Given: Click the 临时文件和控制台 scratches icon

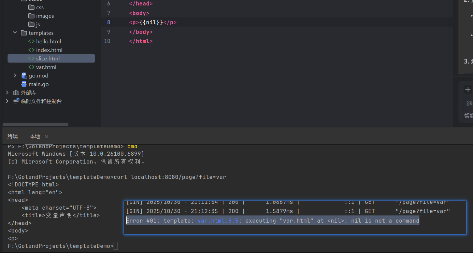Looking at the screenshot, I should point(16,101).
